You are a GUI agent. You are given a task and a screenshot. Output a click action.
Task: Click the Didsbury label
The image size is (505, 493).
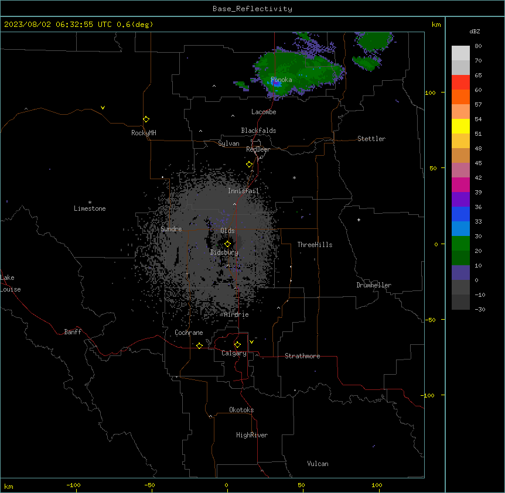224,252
